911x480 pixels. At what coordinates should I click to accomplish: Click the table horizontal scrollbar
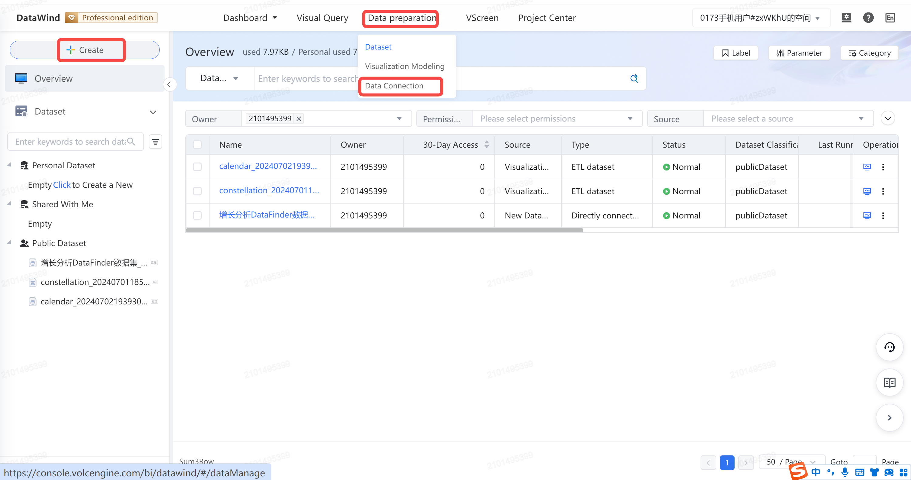tap(384, 230)
